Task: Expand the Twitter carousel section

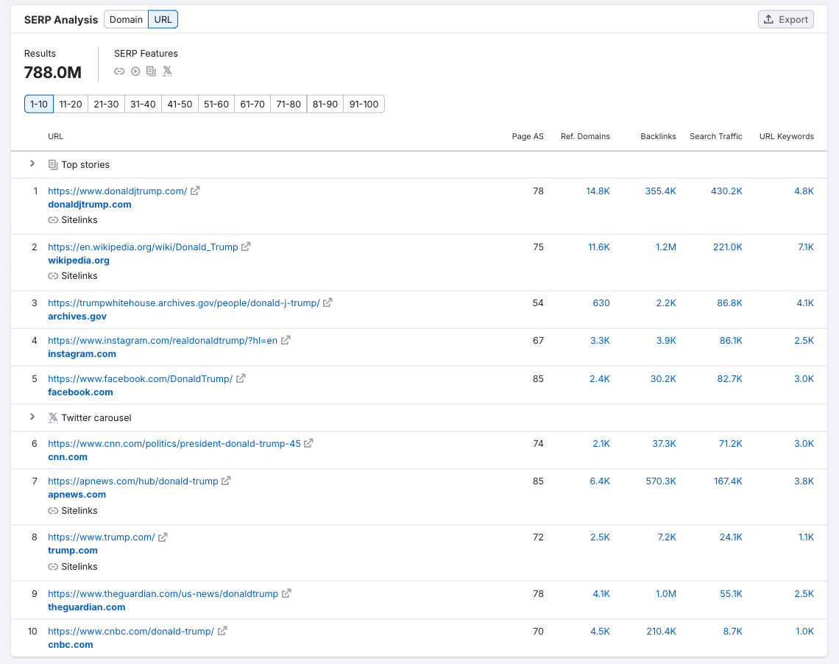Action: pos(32,417)
